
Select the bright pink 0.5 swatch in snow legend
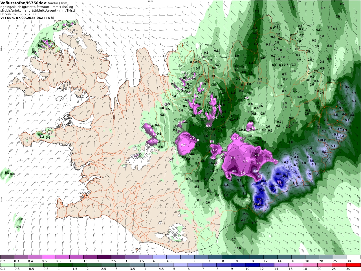pyautogui.click(x=49, y=257)
